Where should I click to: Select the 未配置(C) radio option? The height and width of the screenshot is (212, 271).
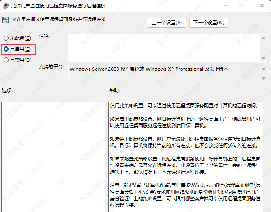(6, 38)
